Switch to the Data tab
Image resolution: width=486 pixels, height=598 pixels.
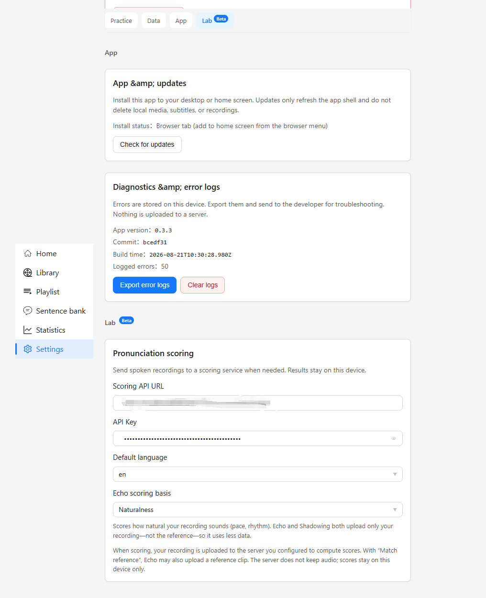point(154,21)
